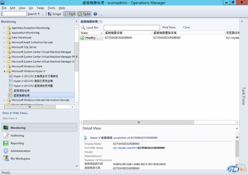Open the Go menu
The height and width of the screenshot is (175, 248).
tap(31, 8)
